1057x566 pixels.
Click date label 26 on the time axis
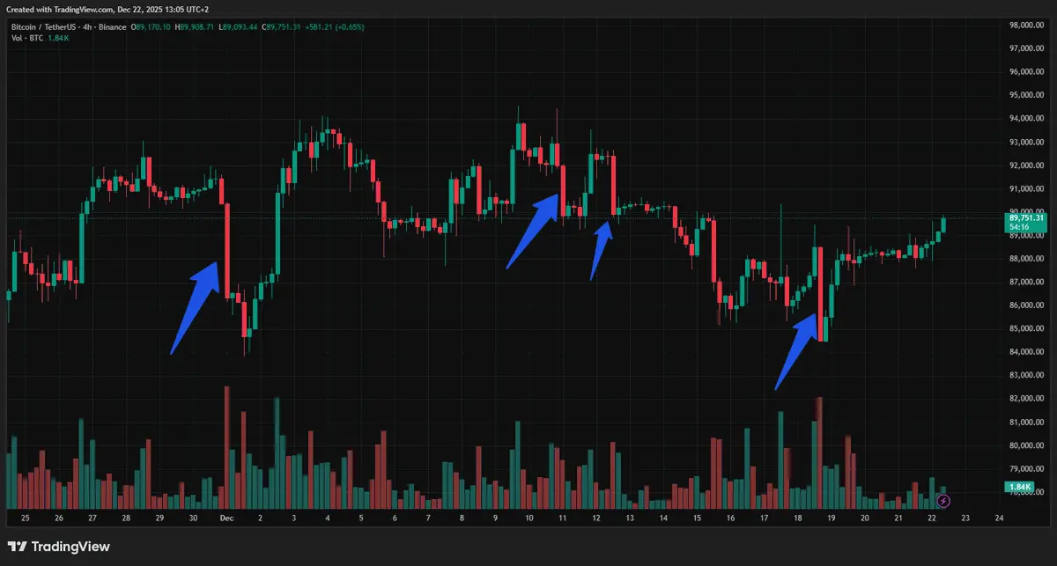(x=58, y=518)
